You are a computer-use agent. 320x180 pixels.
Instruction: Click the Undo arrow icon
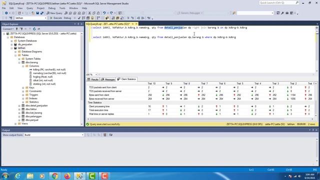pyautogui.click(x=104, y=13)
